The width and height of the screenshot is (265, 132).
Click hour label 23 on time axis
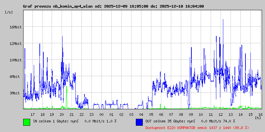(x=91, y=115)
